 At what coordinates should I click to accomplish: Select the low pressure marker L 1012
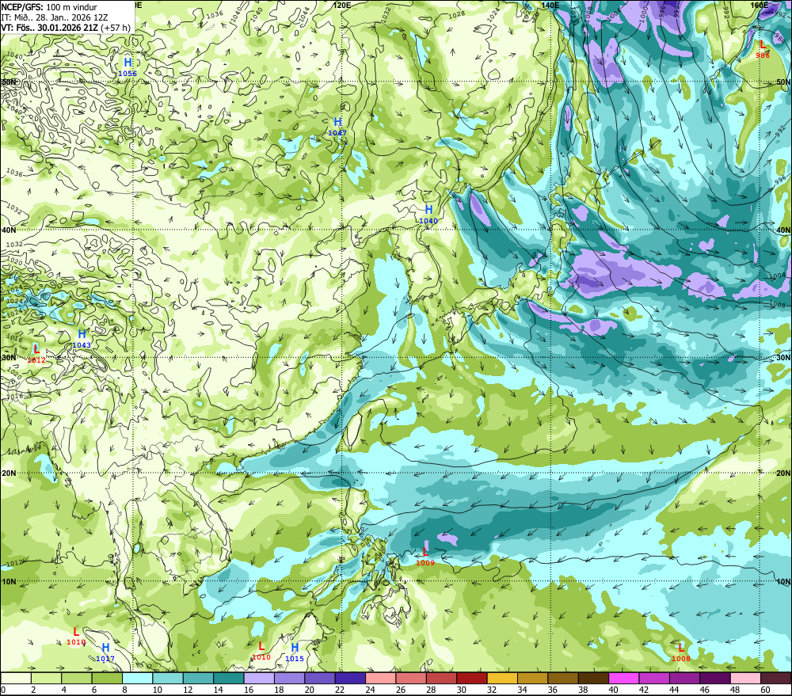click(36, 353)
